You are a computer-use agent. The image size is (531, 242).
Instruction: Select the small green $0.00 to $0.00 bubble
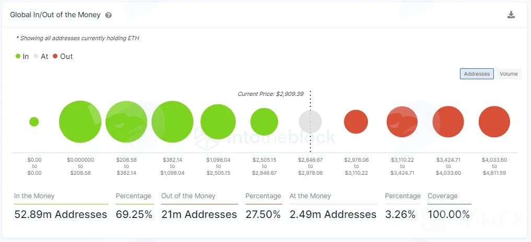click(x=34, y=122)
